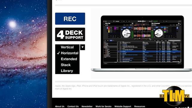This screenshot has height=108, width=192.
Task: Select Vertical in the view list
Action: click(67, 47)
